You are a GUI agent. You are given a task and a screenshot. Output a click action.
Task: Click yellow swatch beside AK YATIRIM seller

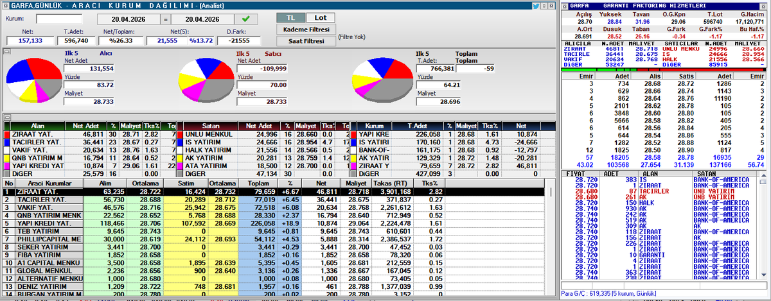[180, 157]
